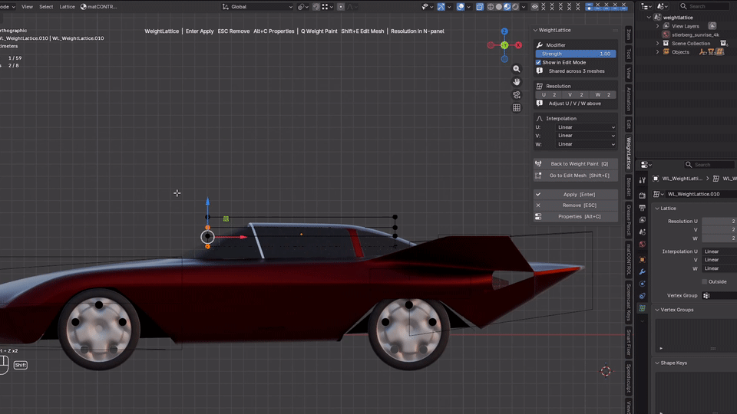Click the zoom magnifier icon in the viewport

(x=517, y=69)
